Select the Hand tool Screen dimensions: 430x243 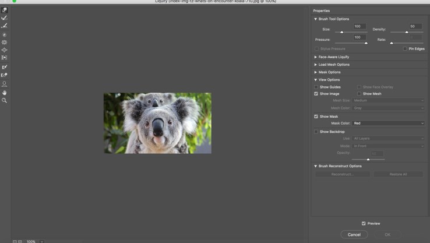point(5,93)
